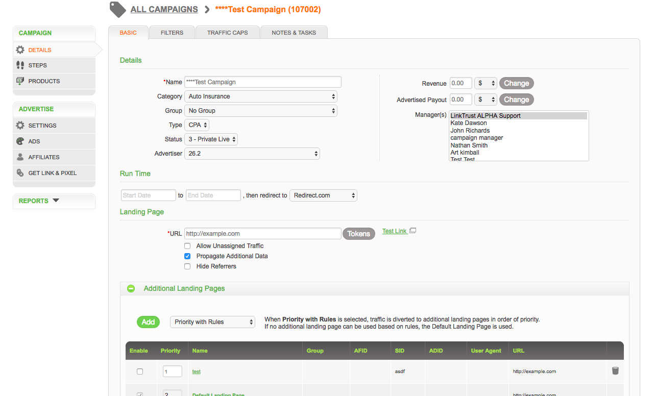
Task: Click the Advertised Payout amount field
Action: [x=461, y=100]
